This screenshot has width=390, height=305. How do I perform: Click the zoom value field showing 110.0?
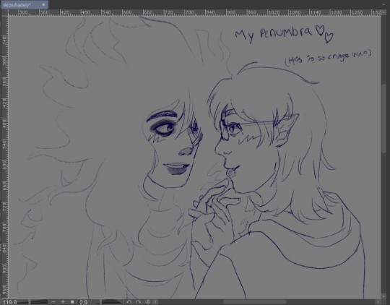pyautogui.click(x=9, y=302)
